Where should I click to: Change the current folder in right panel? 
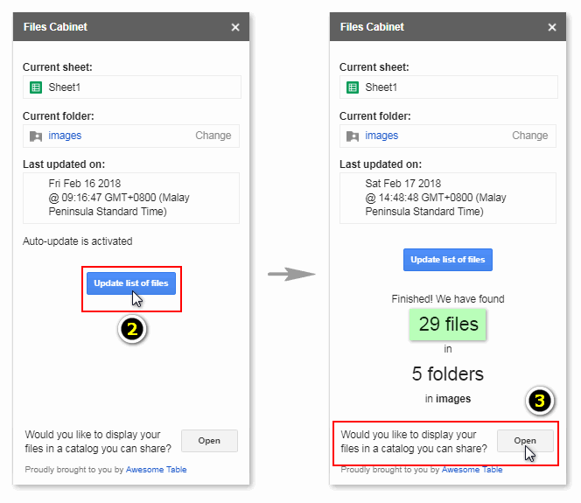coord(530,136)
